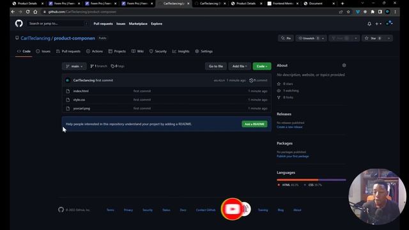Click Create a new release link
This screenshot has width=409, height=230.
pyautogui.click(x=289, y=127)
